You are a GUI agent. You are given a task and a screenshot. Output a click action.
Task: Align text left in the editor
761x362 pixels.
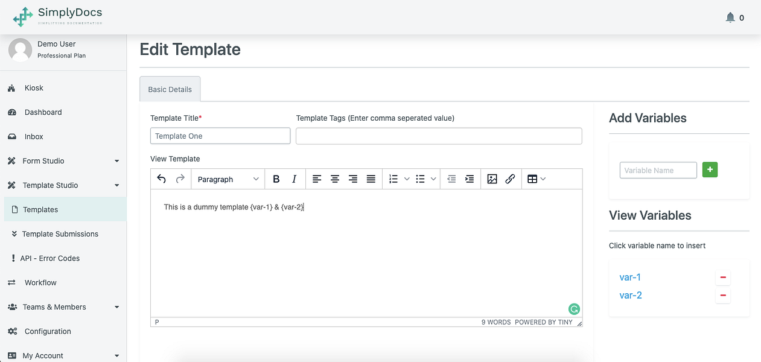point(317,179)
